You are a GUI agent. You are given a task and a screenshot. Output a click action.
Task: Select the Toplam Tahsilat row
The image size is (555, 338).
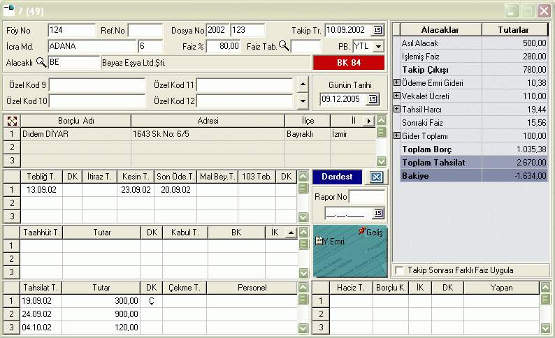click(474, 163)
